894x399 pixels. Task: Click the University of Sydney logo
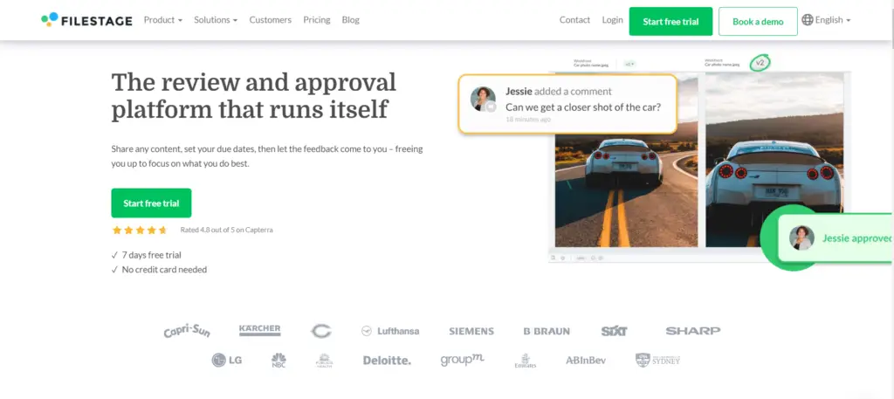pyautogui.click(x=658, y=361)
